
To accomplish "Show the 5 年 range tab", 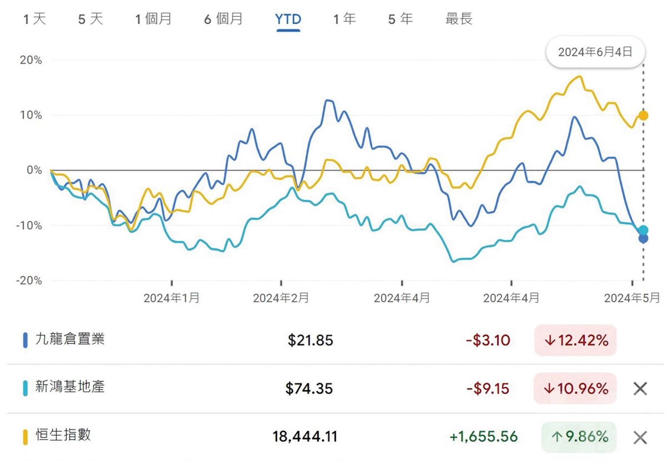I will (x=400, y=19).
